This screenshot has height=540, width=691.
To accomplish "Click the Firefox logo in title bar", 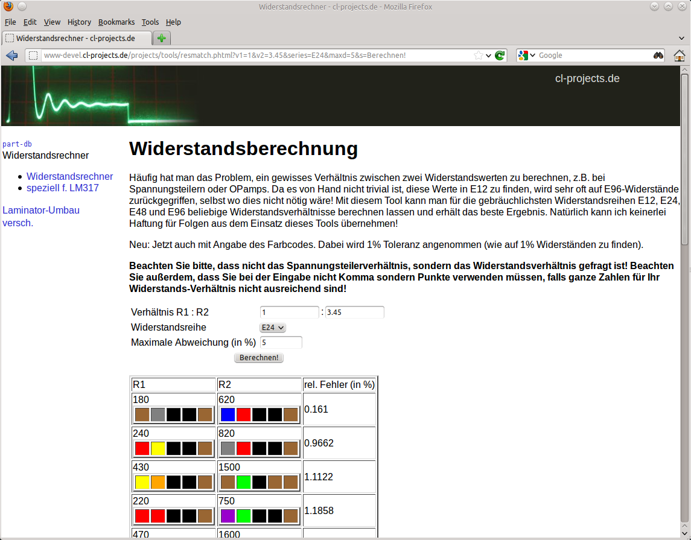I will [8, 6].
